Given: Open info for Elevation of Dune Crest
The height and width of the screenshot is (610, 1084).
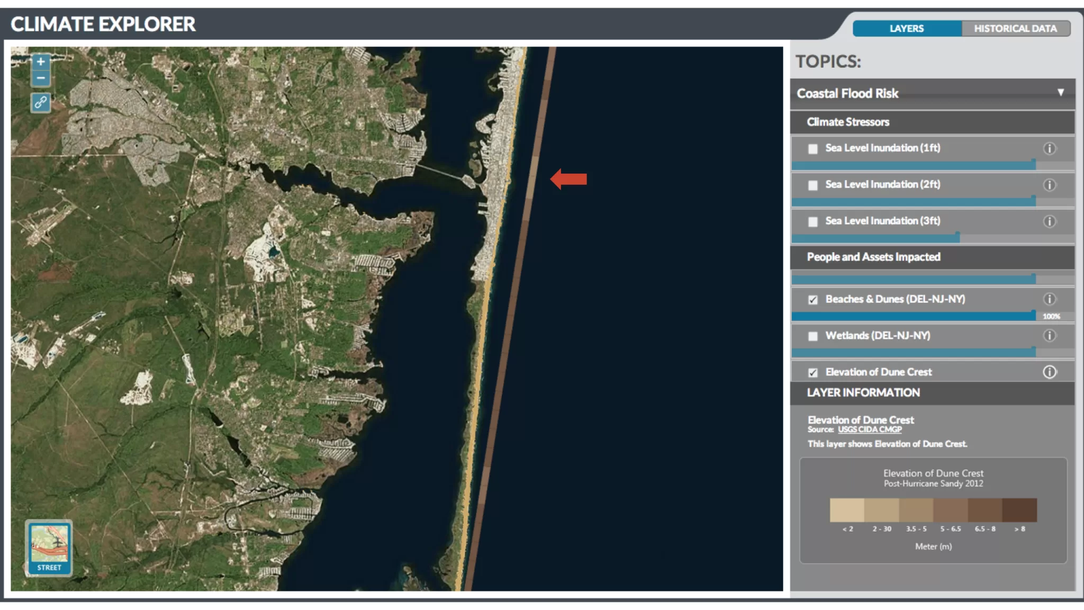Looking at the screenshot, I should tap(1049, 372).
